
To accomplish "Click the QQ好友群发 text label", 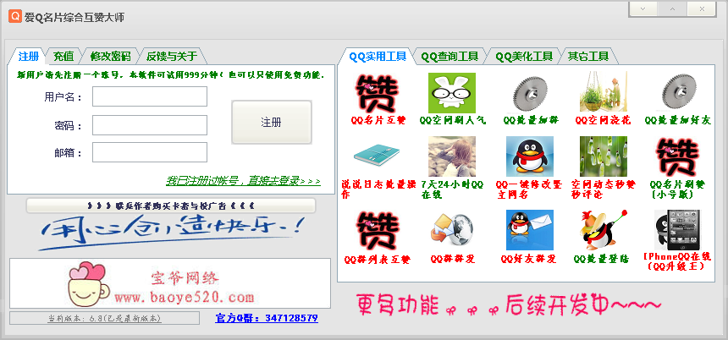I will click(x=528, y=259).
